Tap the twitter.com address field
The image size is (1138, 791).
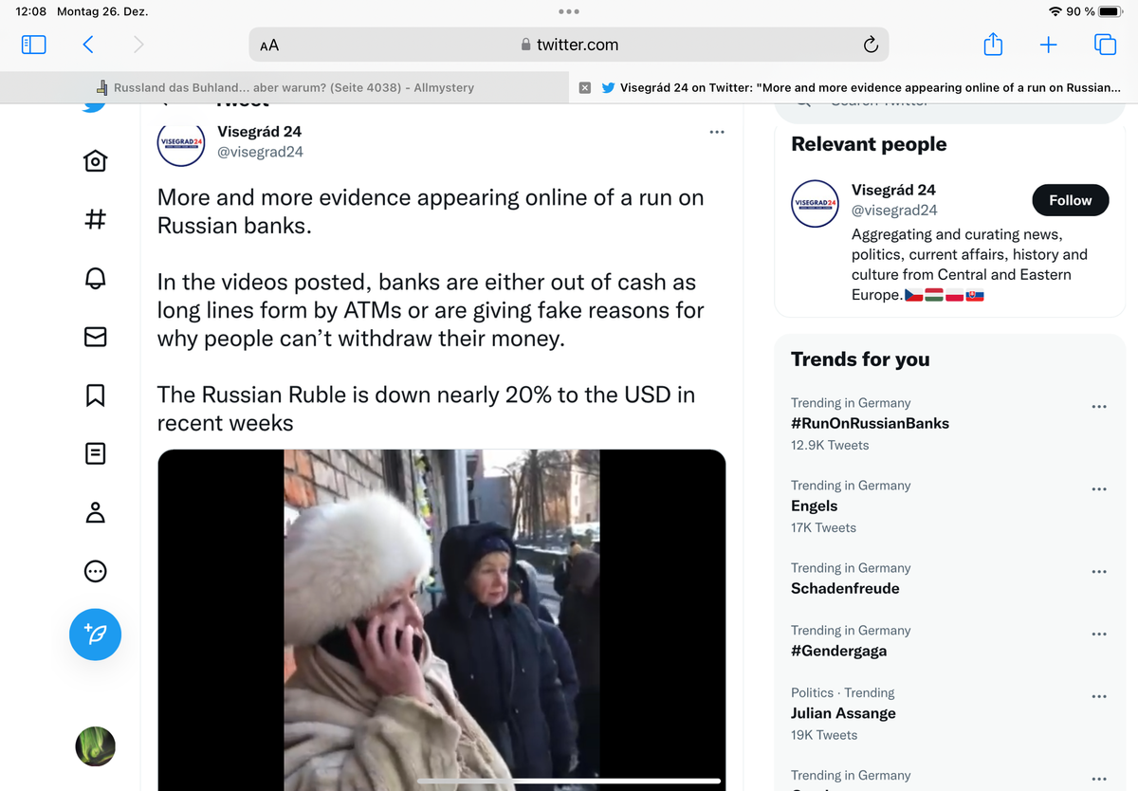[x=569, y=45]
